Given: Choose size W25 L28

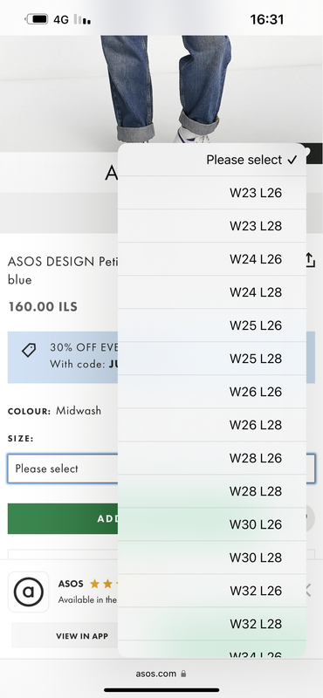Looking at the screenshot, I should point(212,359).
